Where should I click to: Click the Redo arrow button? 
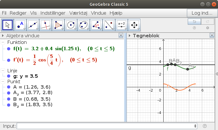208,22
